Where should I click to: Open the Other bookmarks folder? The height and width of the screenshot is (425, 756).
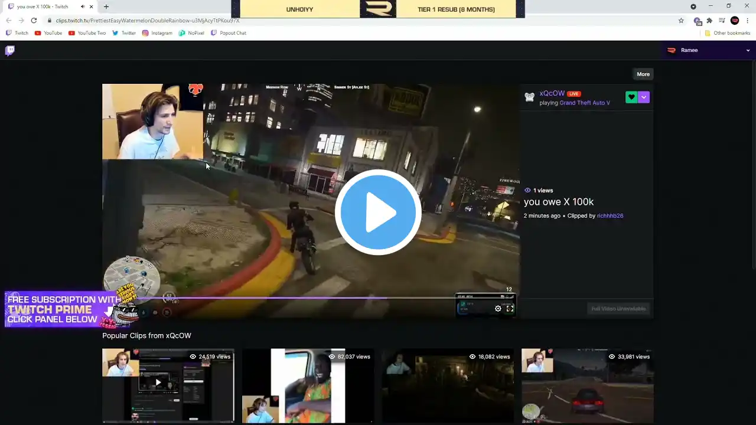click(727, 33)
